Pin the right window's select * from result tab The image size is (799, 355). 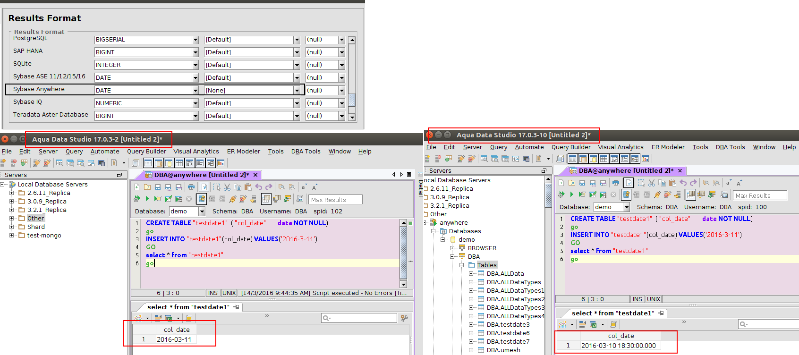pyautogui.click(x=661, y=313)
